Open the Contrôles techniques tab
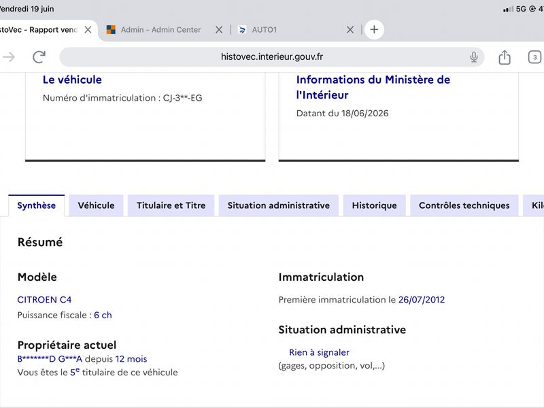Viewport: 544px width, 408px height. [x=464, y=205]
